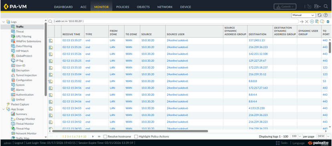The image size is (332, 146).
Task: Open URL Filering logs icon in sidebar
Action: click(x=13, y=36)
